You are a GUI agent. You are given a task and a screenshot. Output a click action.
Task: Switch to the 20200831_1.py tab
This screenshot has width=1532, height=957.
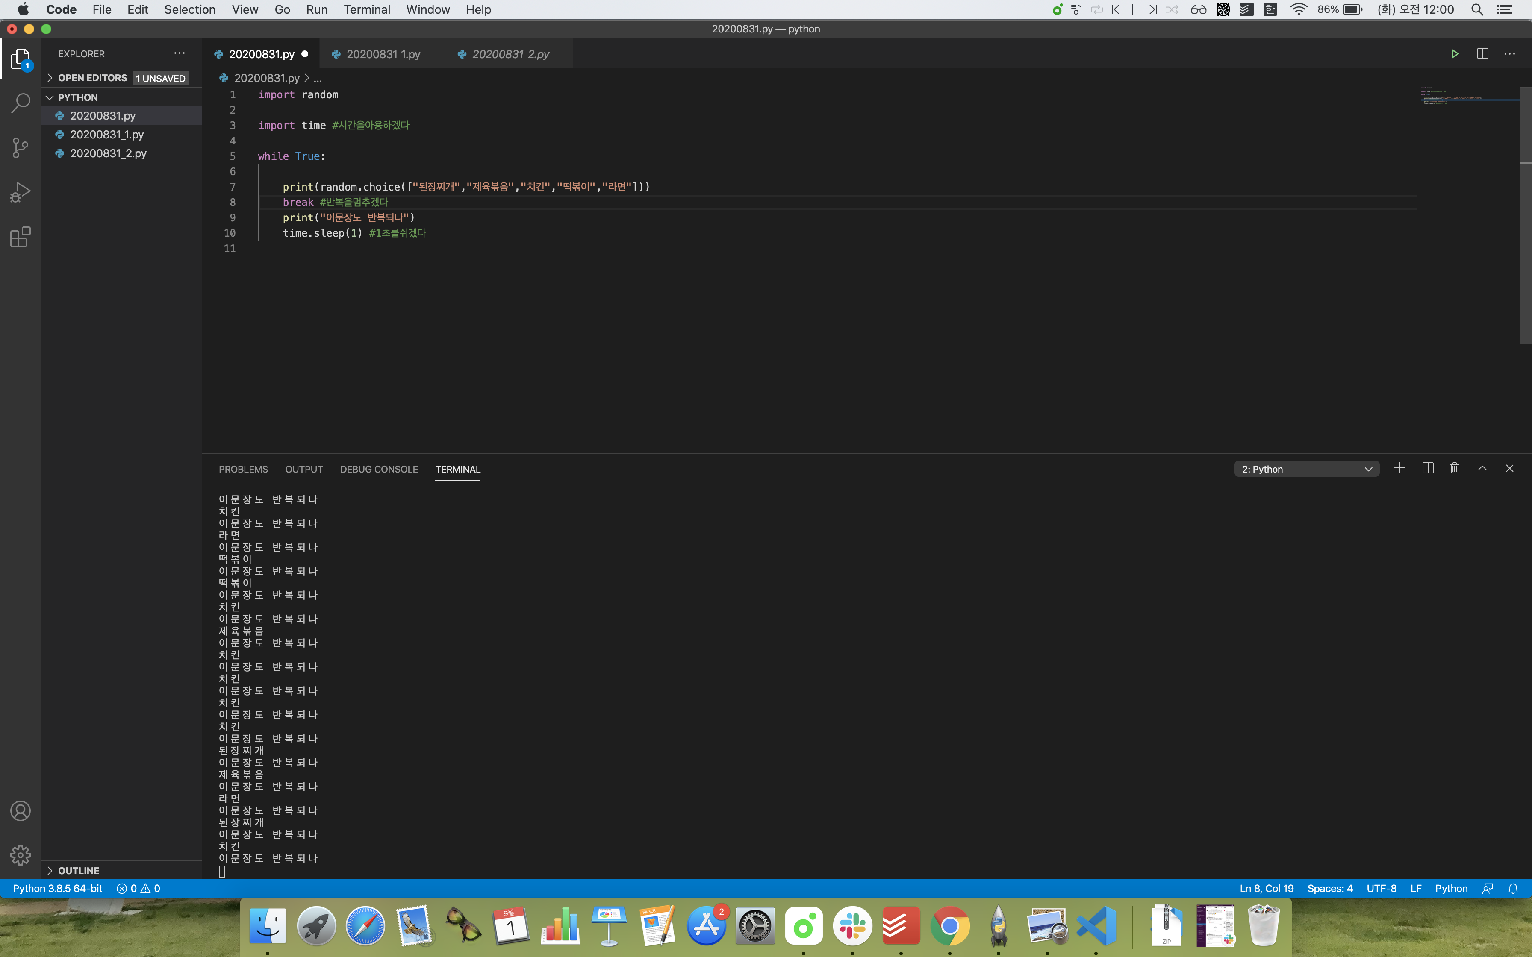383,54
